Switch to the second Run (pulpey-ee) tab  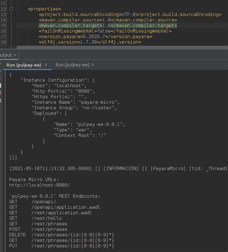tap(72, 65)
